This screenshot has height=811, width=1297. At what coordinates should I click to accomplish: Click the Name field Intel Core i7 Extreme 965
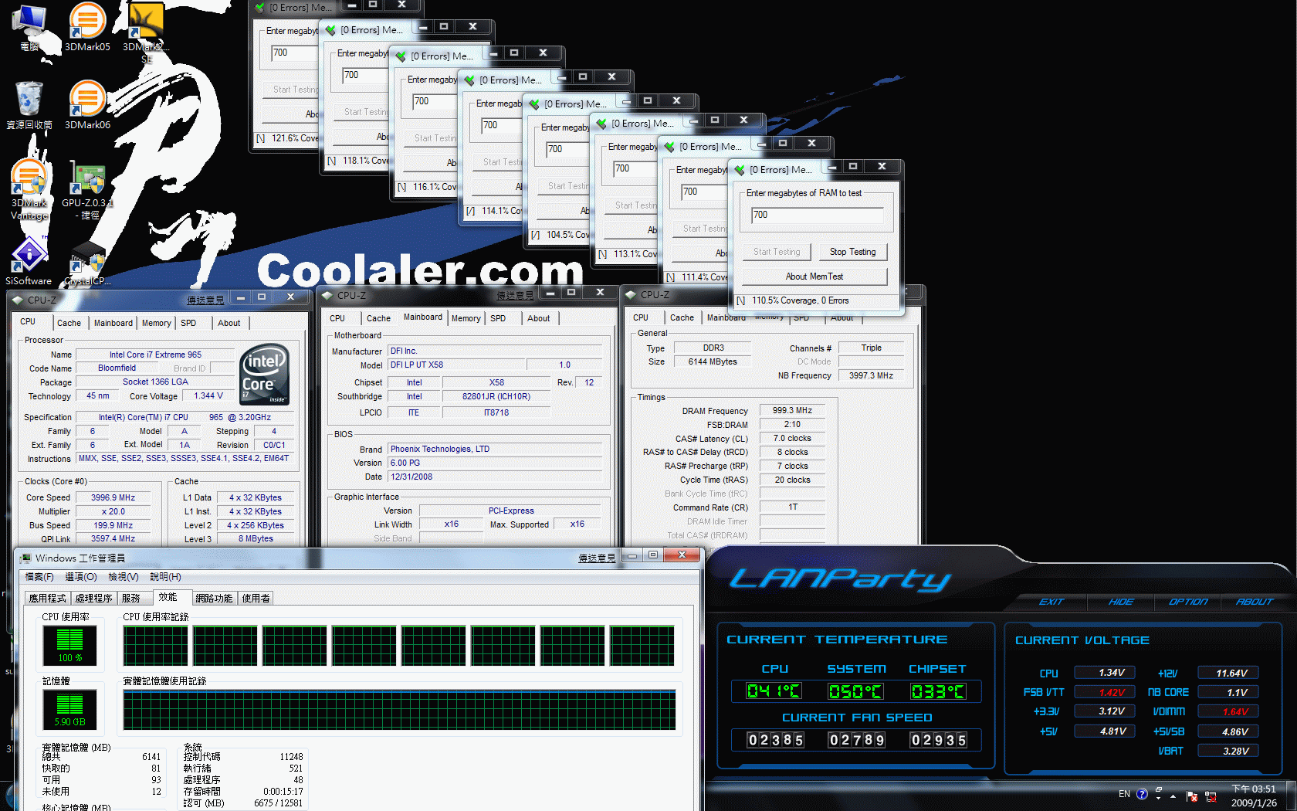(155, 355)
